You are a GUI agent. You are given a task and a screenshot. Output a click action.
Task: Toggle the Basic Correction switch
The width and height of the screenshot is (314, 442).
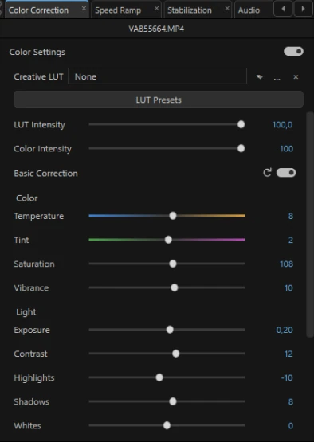coord(286,173)
